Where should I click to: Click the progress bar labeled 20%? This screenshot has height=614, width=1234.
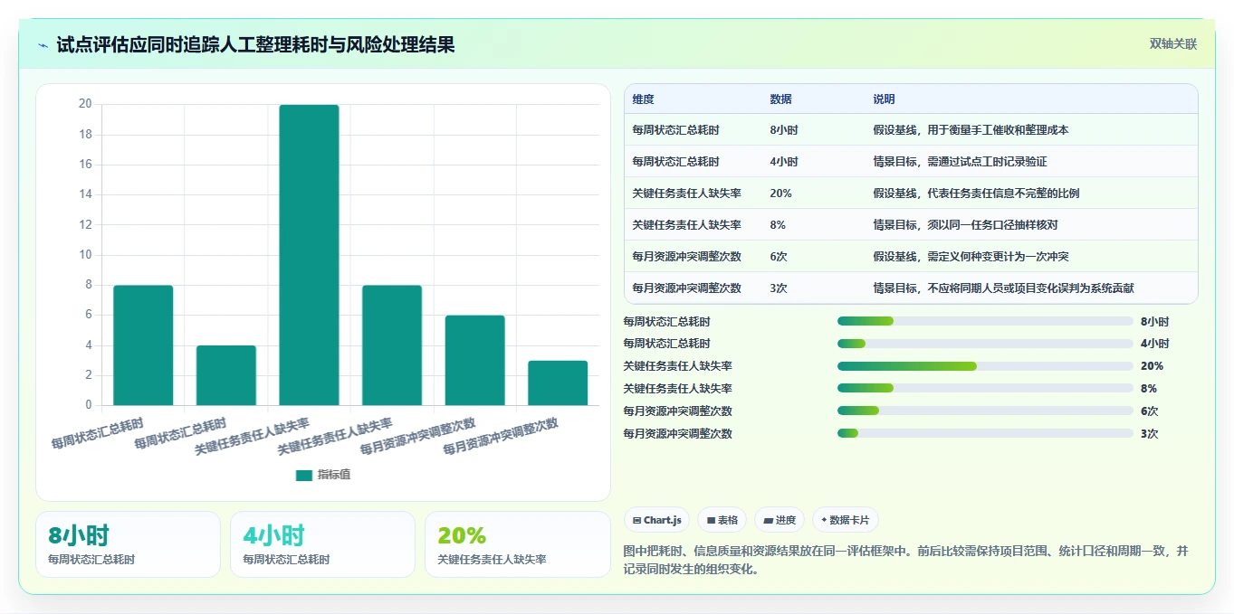985,366
